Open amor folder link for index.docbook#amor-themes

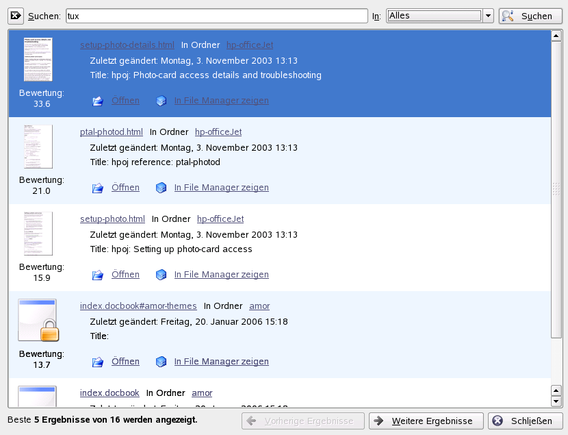[259, 306]
